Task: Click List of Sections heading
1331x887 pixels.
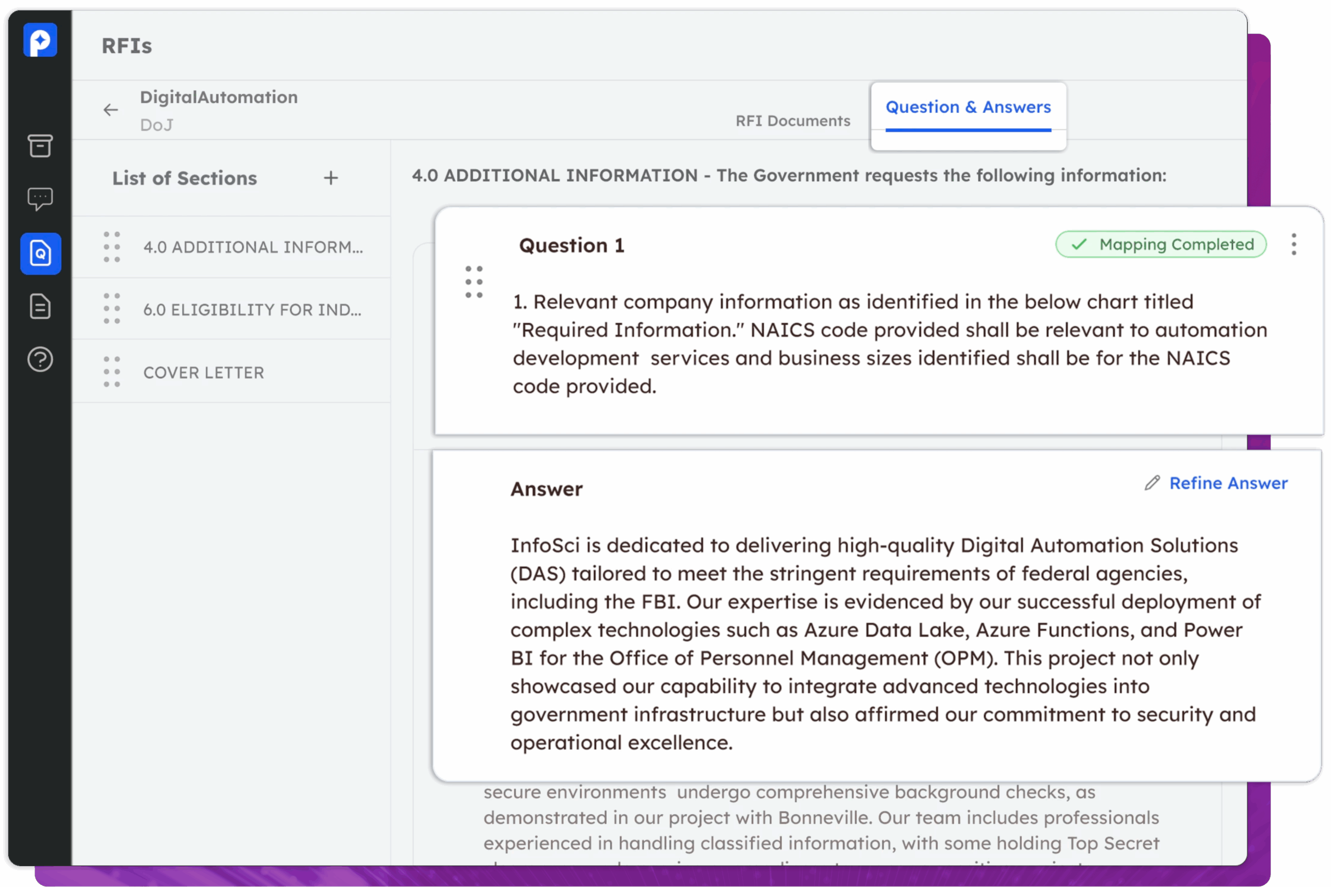Action: coord(185,178)
